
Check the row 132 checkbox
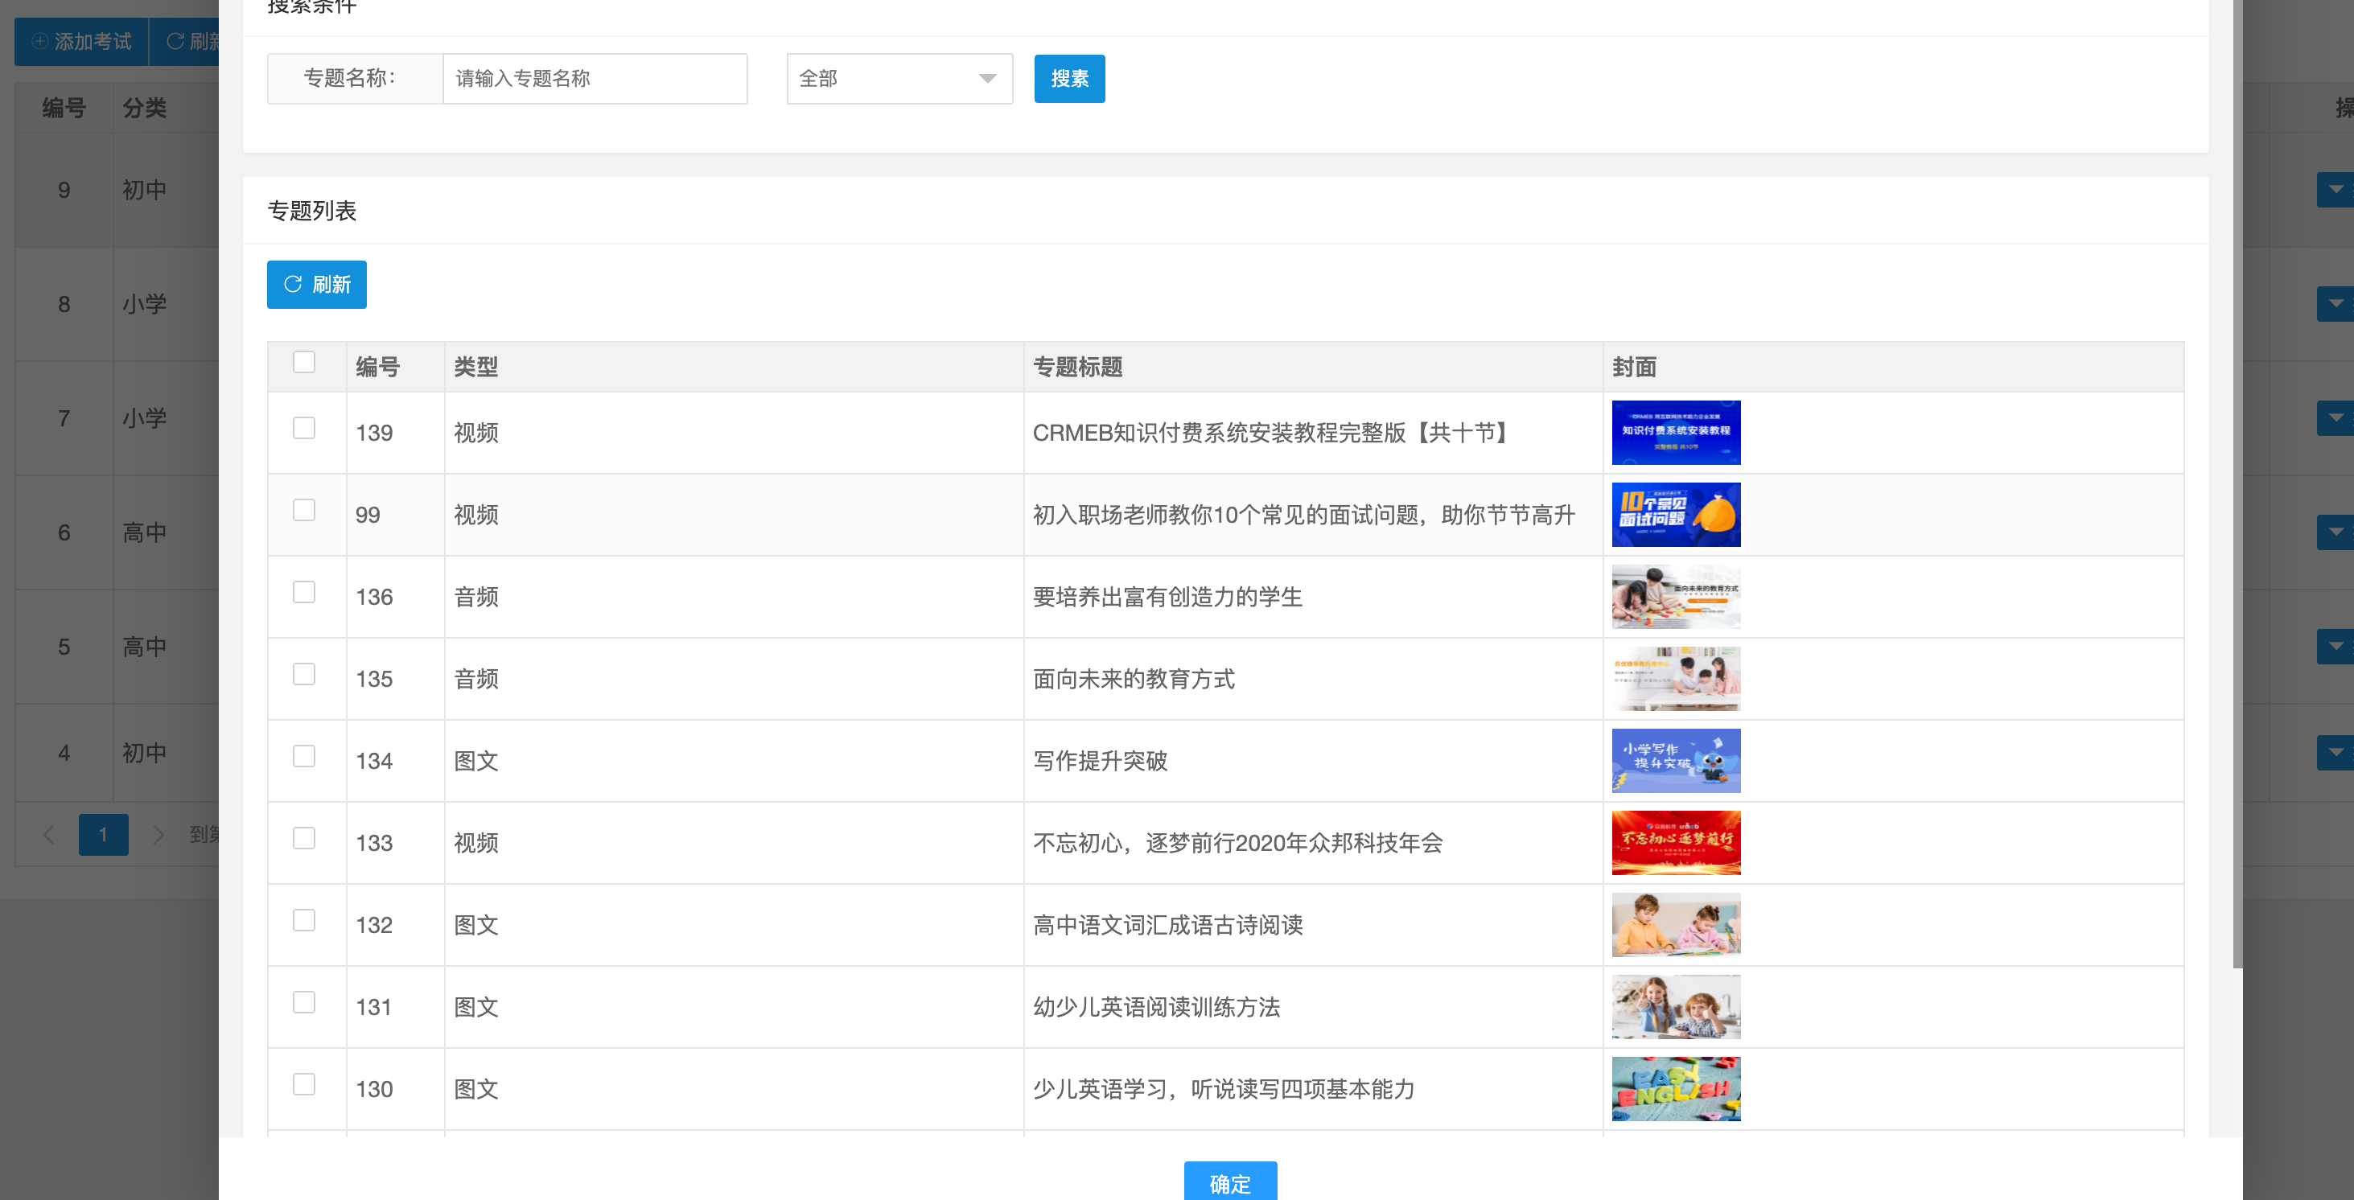pos(304,919)
